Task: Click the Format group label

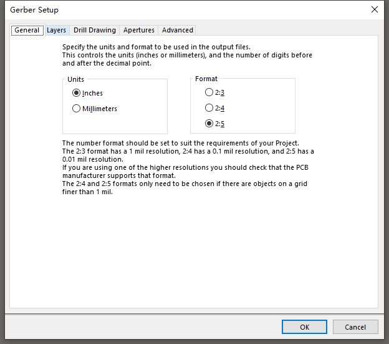Action: click(x=206, y=79)
